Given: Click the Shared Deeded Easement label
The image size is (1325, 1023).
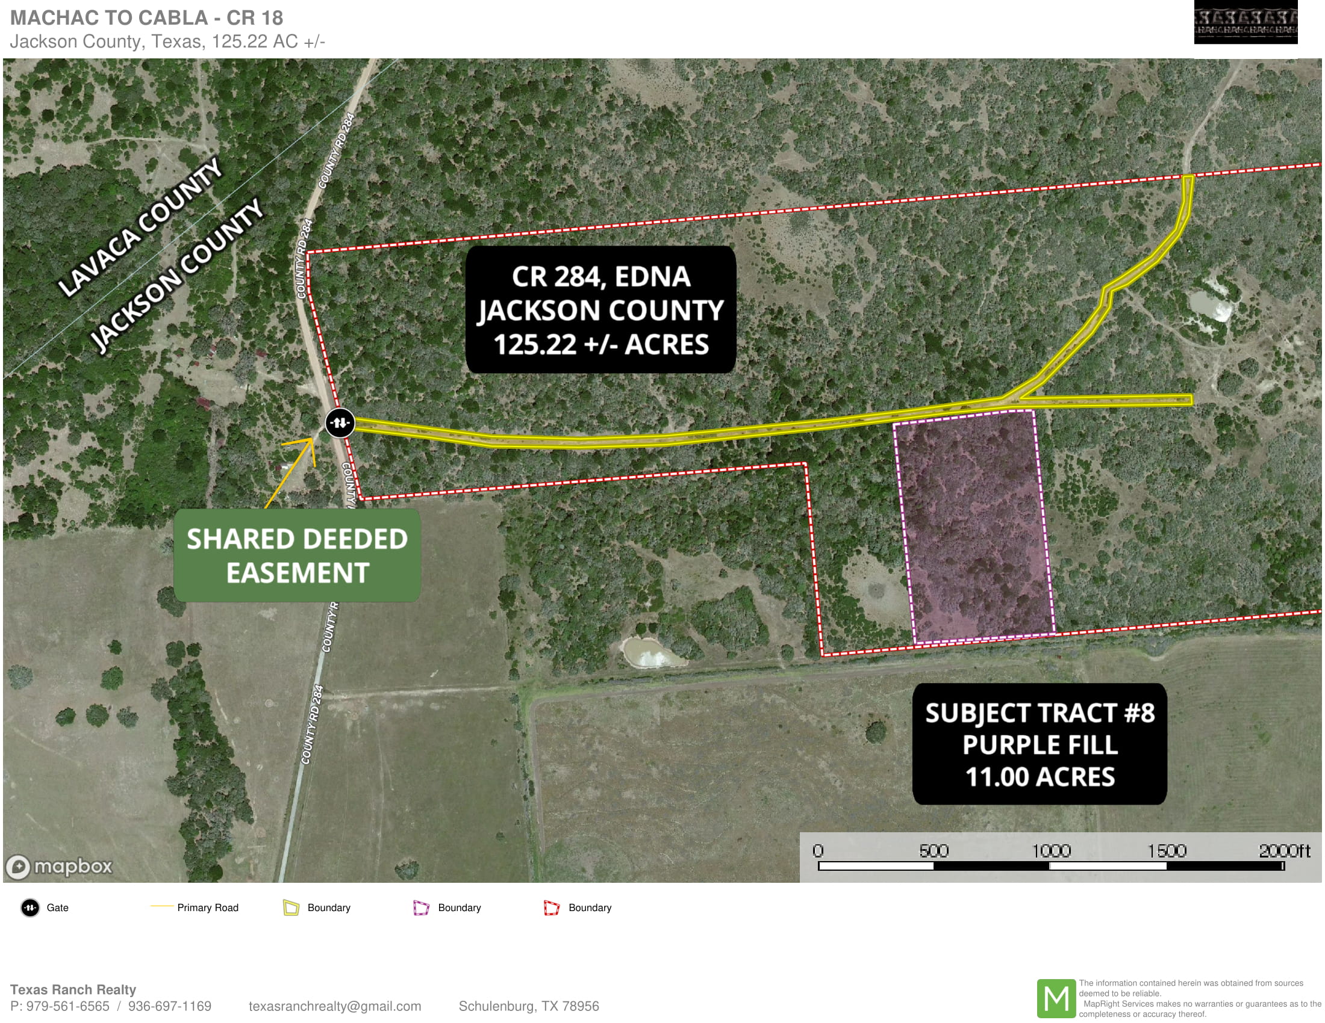Looking at the screenshot, I should [x=298, y=555].
